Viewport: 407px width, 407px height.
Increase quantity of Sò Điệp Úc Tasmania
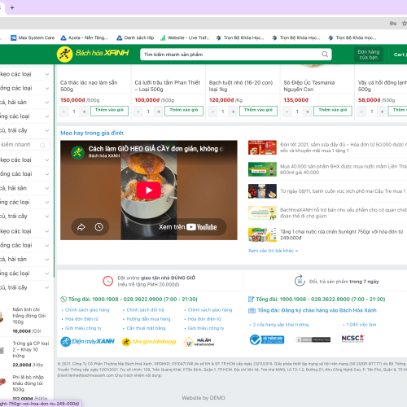click(x=308, y=112)
